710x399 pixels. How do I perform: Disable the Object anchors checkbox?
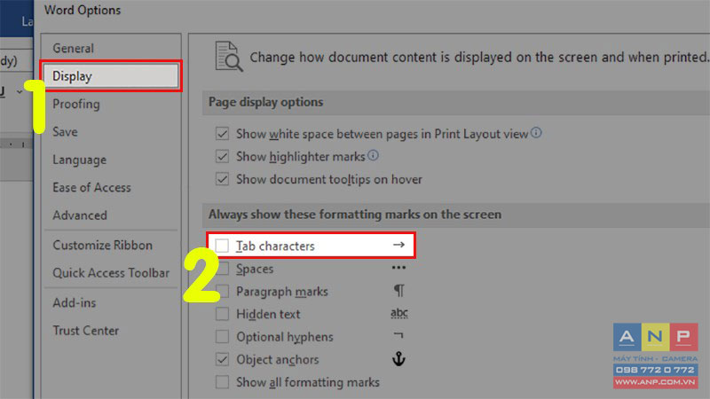(x=222, y=360)
